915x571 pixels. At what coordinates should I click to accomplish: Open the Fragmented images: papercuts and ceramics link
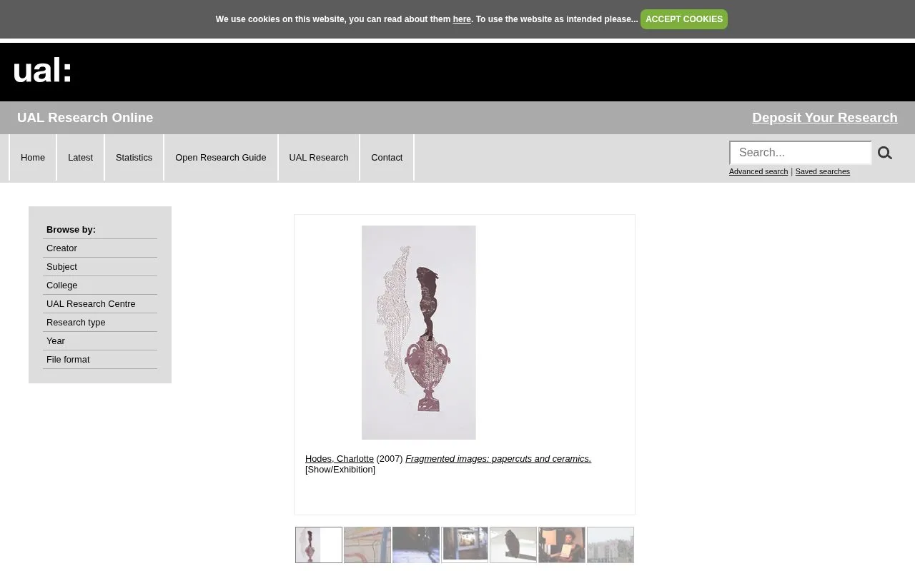click(498, 459)
